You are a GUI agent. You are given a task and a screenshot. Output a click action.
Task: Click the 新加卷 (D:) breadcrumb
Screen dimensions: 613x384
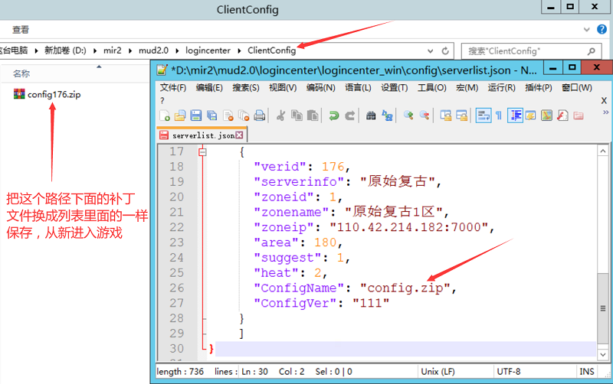click(65, 50)
